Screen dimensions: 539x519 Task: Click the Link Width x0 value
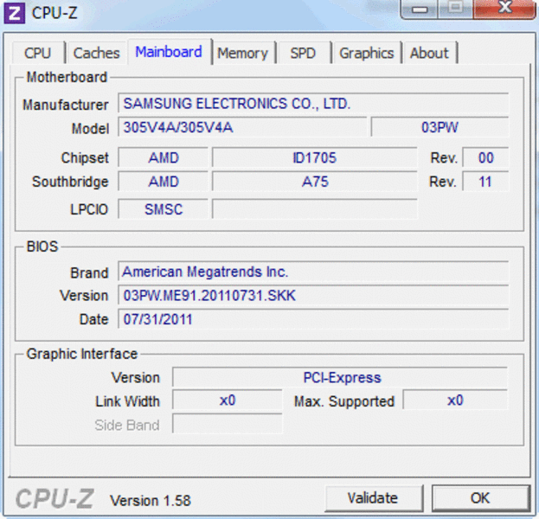tap(228, 400)
